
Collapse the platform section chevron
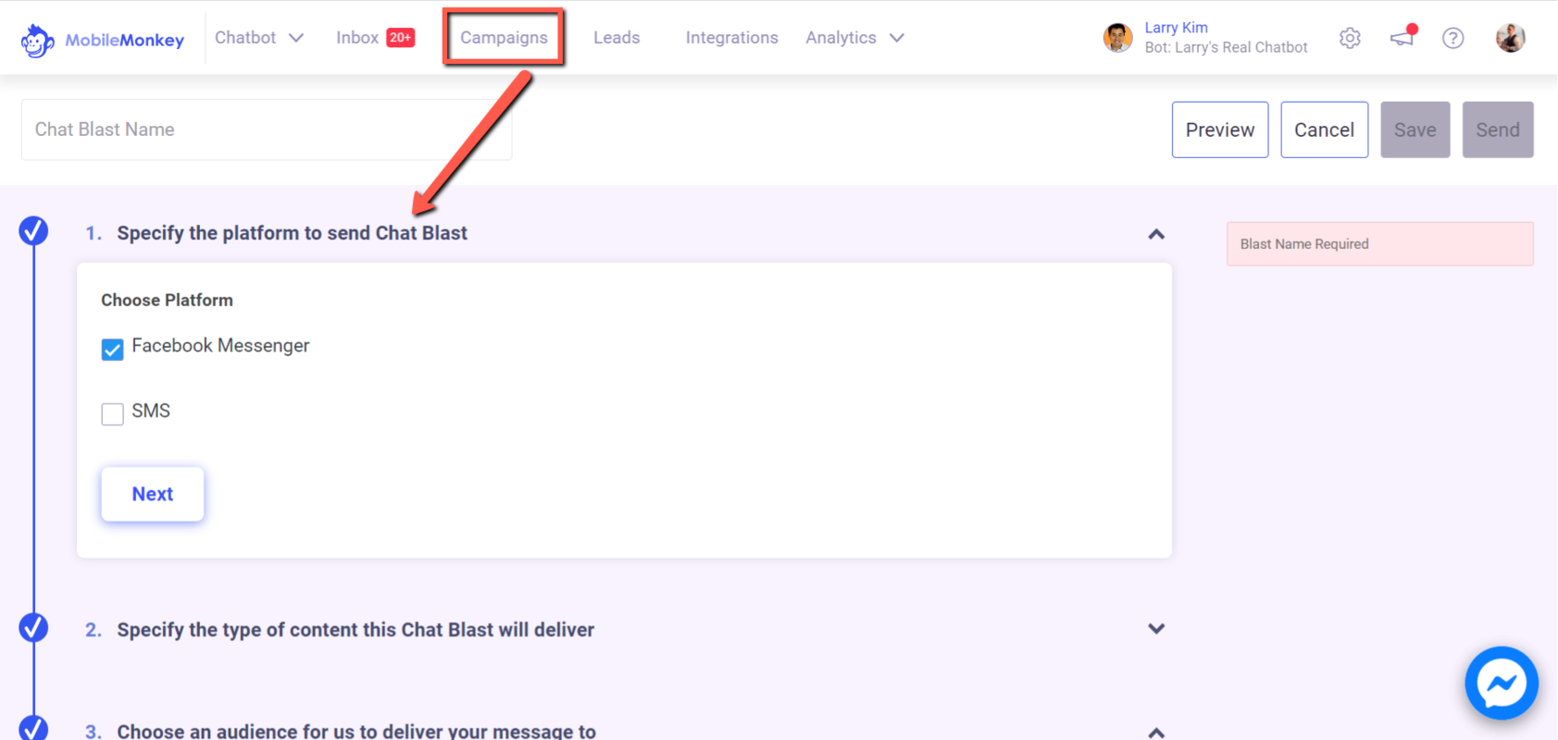[x=1156, y=234]
